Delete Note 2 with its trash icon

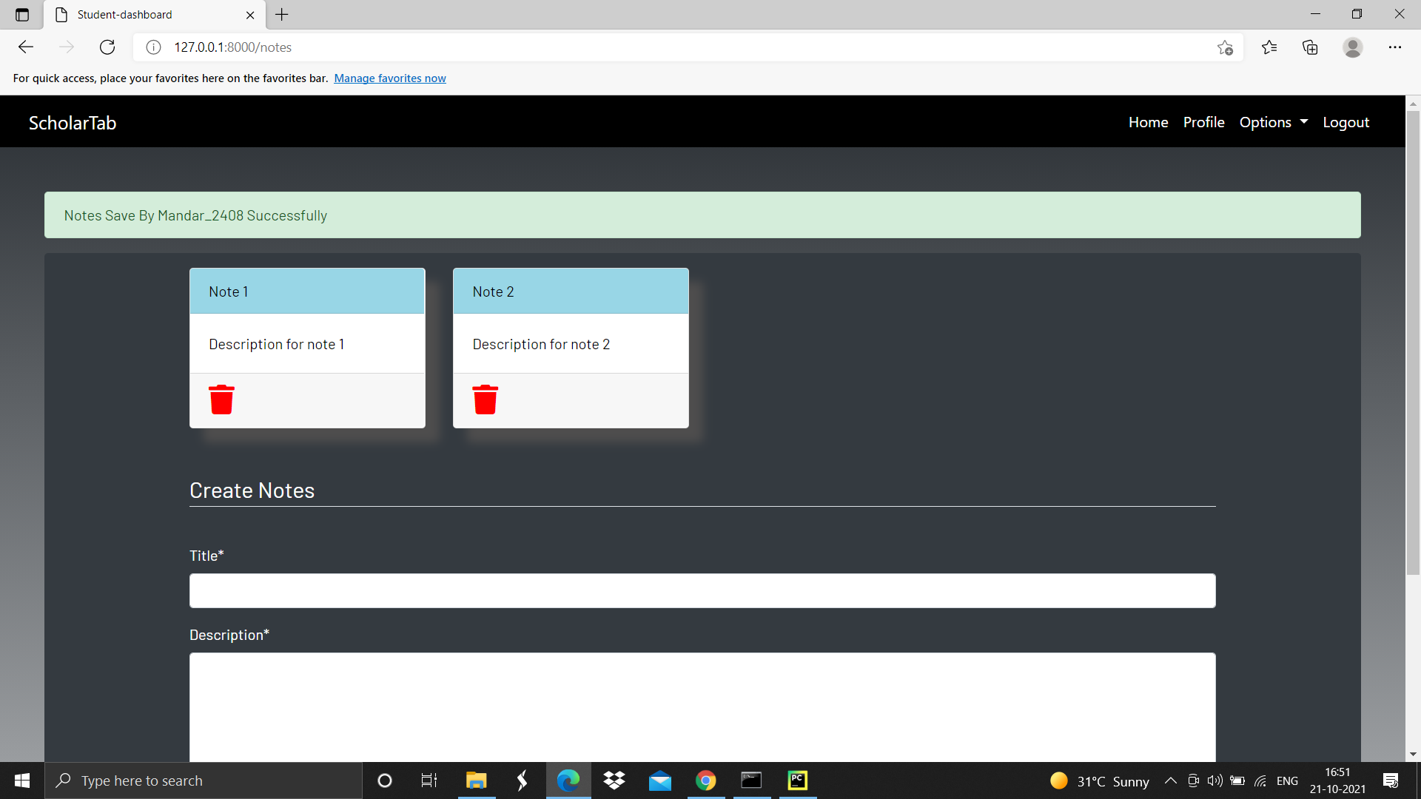tap(485, 399)
